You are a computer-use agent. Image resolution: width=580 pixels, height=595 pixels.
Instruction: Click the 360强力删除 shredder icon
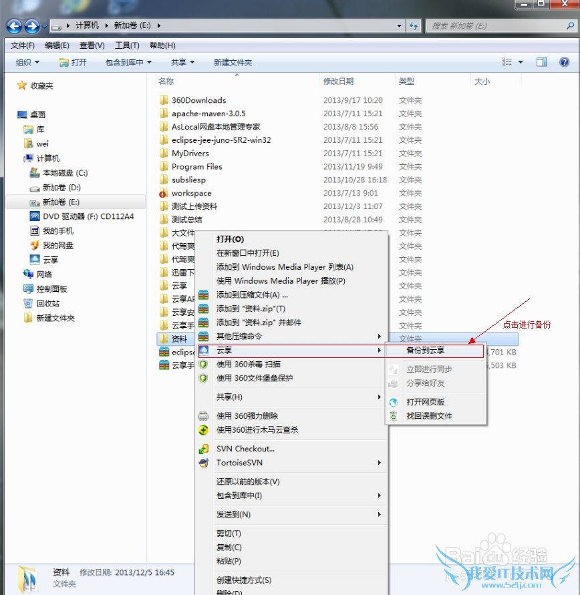[x=203, y=416]
